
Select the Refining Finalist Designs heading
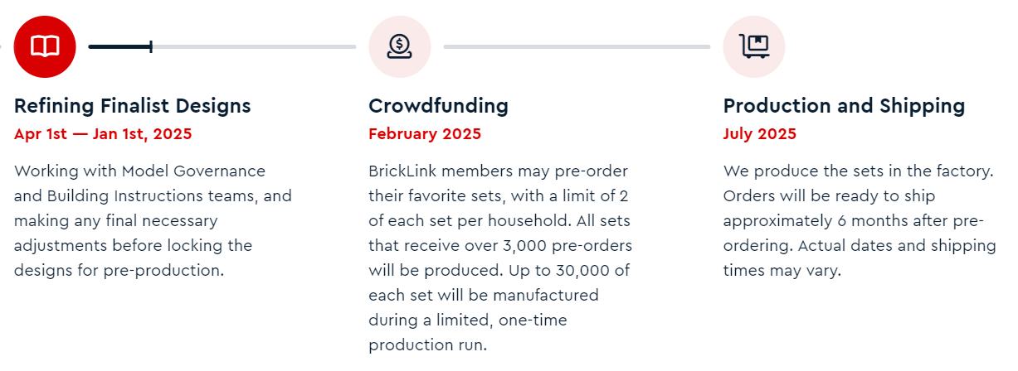[133, 106]
